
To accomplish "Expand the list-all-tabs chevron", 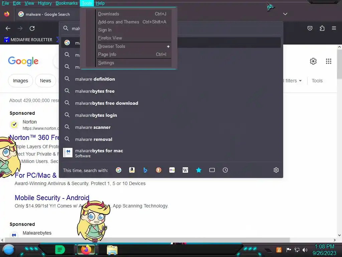I will coord(285,14).
